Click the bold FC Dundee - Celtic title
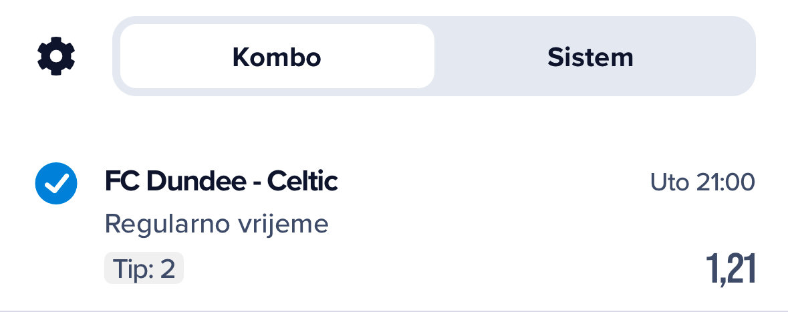Screen dimensions: 788x312 click(x=221, y=181)
